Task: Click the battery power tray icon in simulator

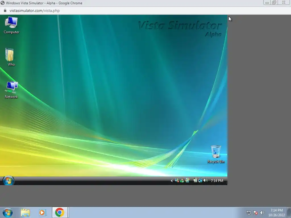Action: pos(195,180)
